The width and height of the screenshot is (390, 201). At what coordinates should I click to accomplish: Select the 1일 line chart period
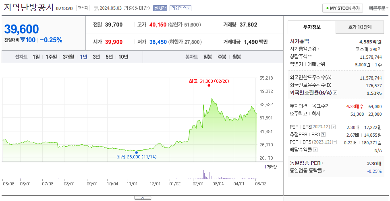click(36, 57)
